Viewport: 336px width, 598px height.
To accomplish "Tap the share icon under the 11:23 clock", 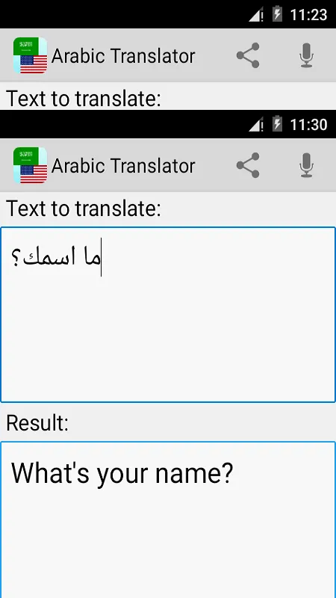I will click(x=248, y=55).
